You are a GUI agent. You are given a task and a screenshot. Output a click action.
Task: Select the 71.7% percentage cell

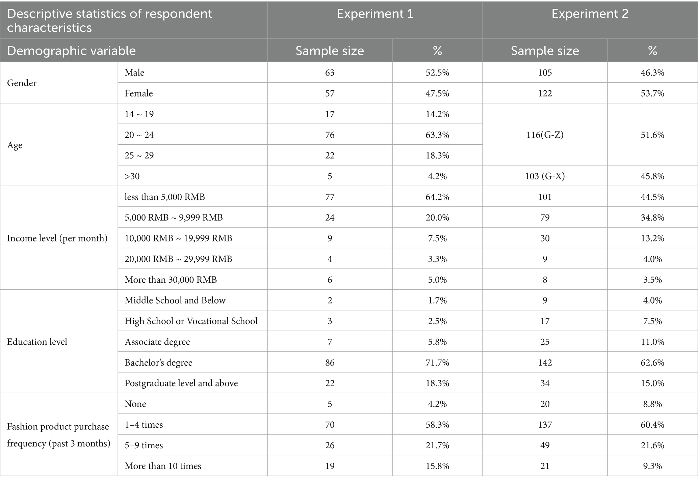(437, 363)
